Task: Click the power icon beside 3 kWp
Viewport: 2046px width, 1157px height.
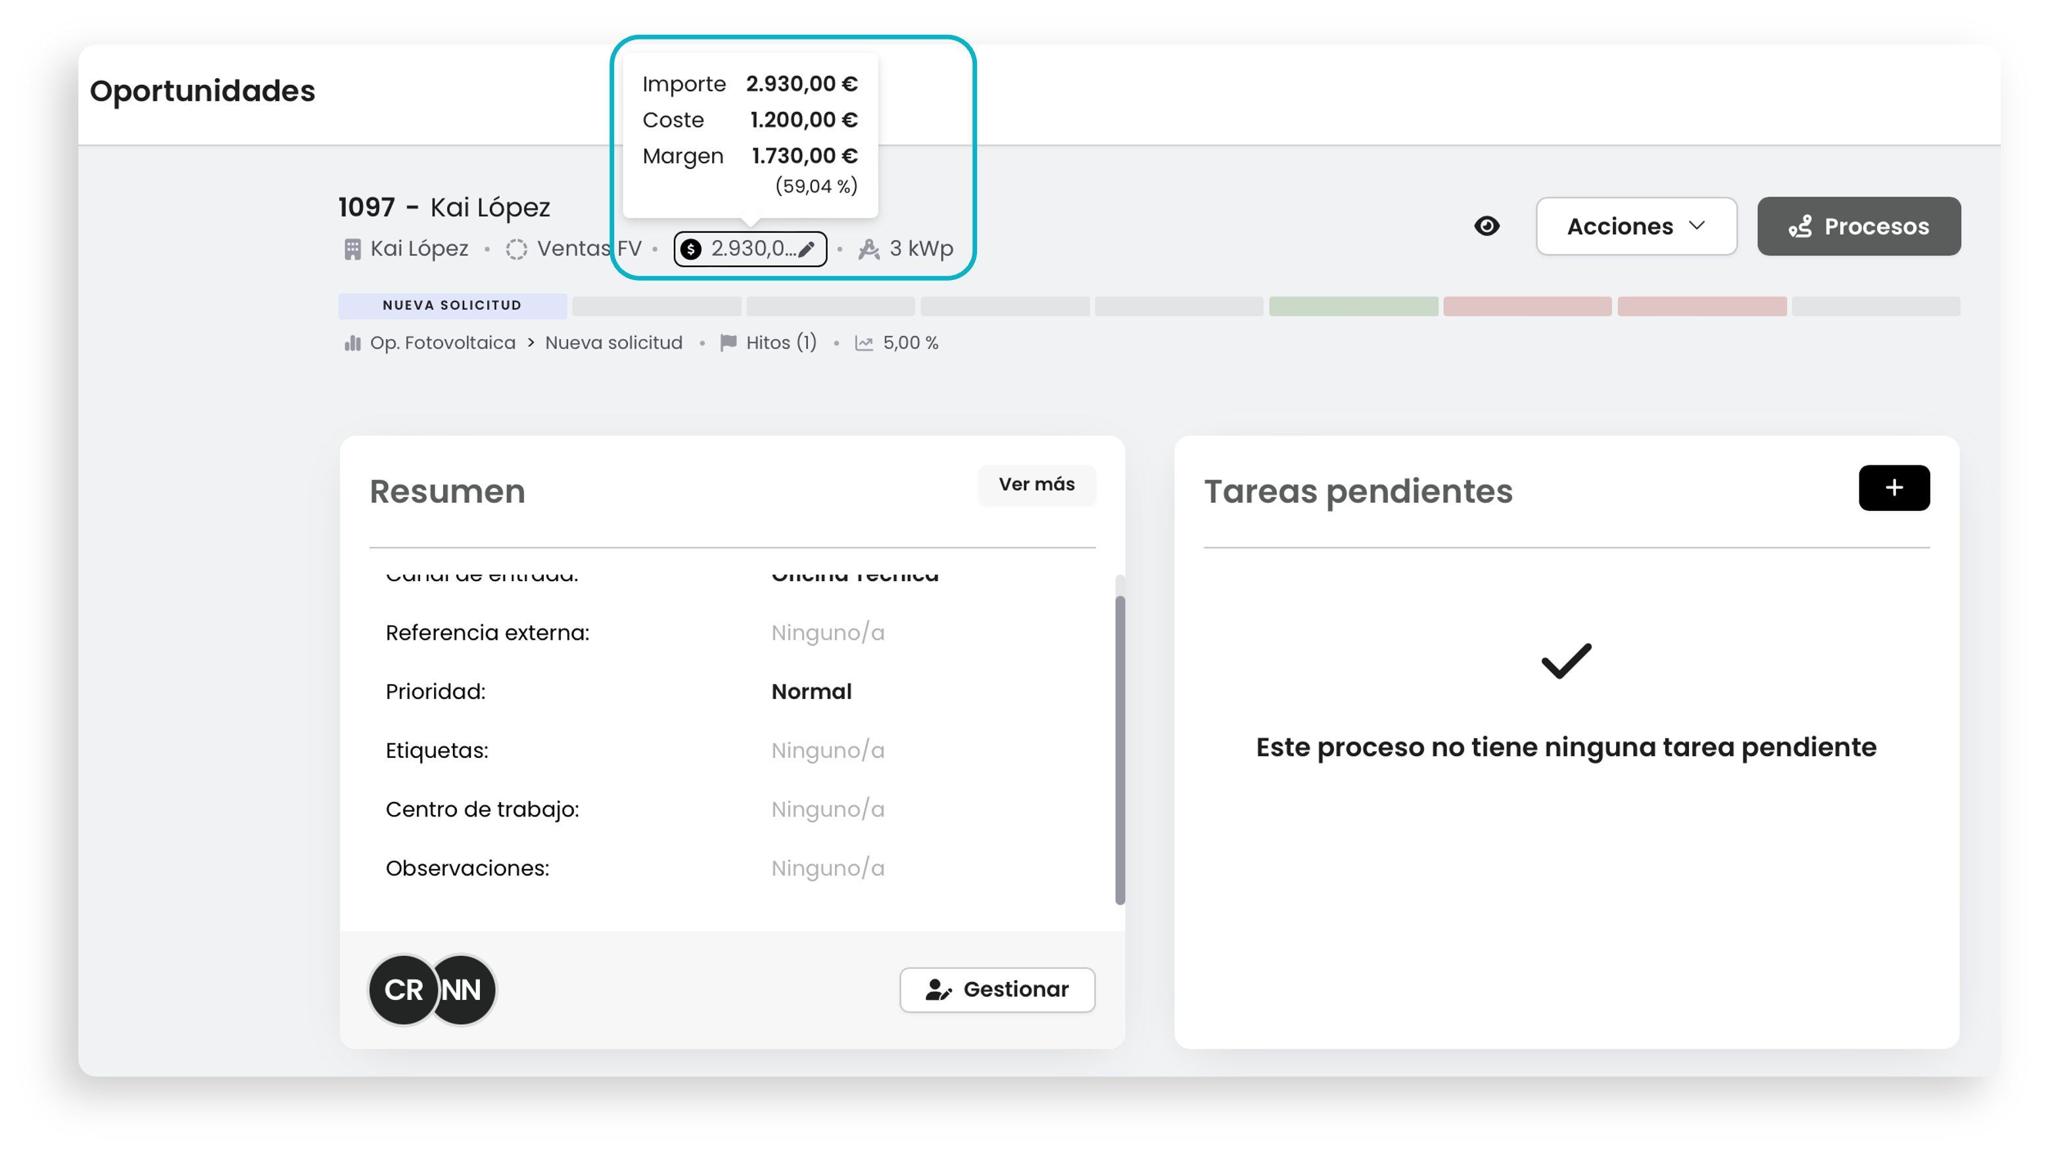Action: point(868,250)
